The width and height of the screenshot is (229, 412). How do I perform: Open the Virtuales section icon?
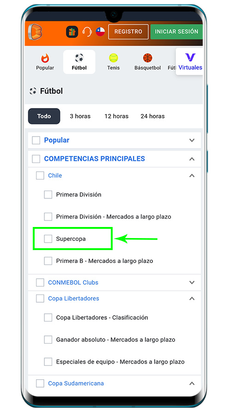pos(190,57)
